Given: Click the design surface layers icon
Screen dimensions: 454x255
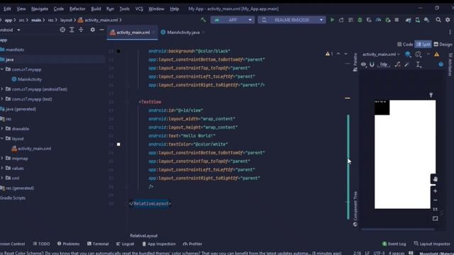Looking at the screenshot, I should point(408,54).
